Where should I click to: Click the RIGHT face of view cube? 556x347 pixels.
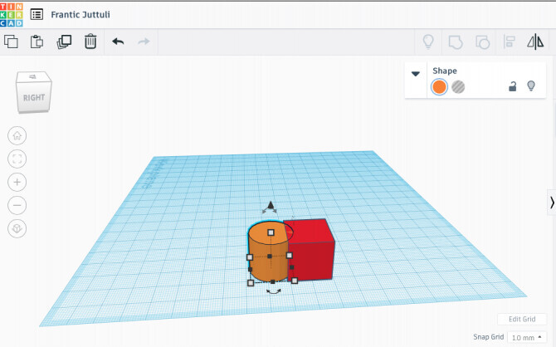click(34, 98)
